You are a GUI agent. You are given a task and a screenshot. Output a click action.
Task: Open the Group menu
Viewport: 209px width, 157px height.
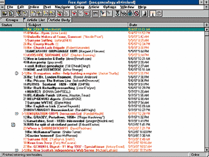(79, 7)
